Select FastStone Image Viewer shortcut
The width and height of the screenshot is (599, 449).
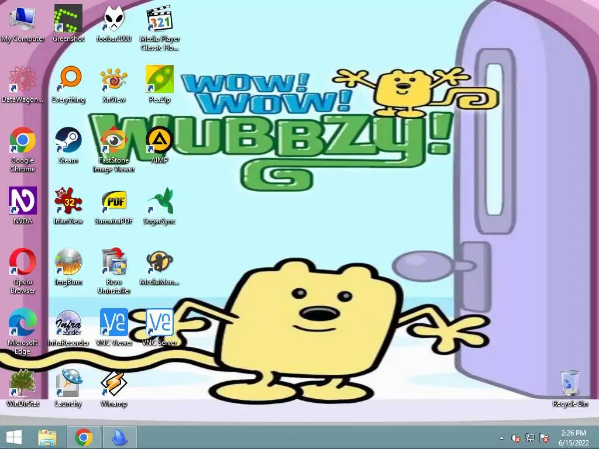click(x=114, y=150)
